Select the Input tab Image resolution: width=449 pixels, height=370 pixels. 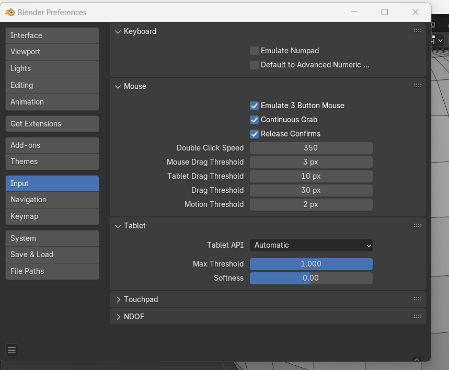pyautogui.click(x=52, y=183)
